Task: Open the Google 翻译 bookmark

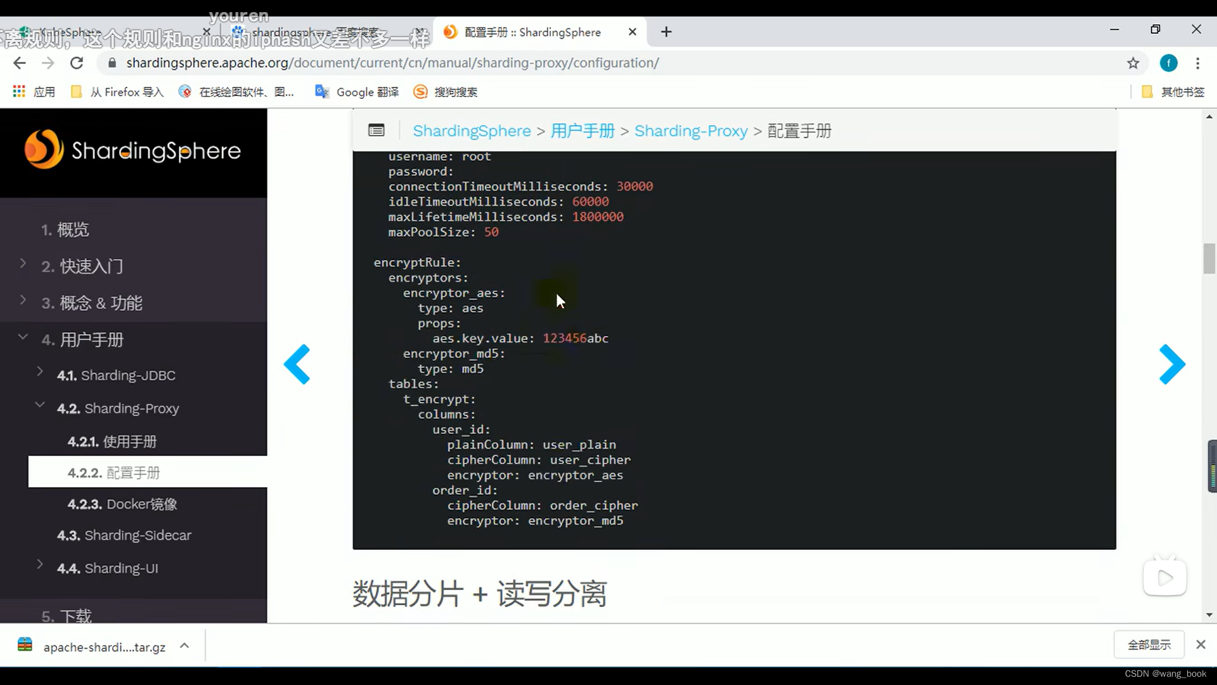Action: click(357, 92)
